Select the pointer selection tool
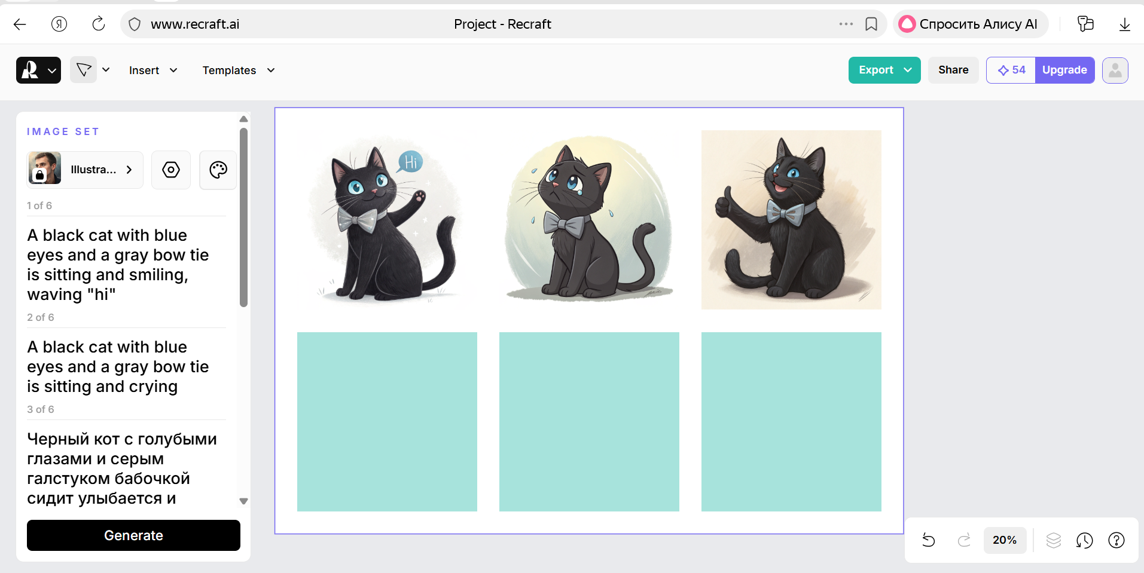The image size is (1144, 573). [84, 71]
